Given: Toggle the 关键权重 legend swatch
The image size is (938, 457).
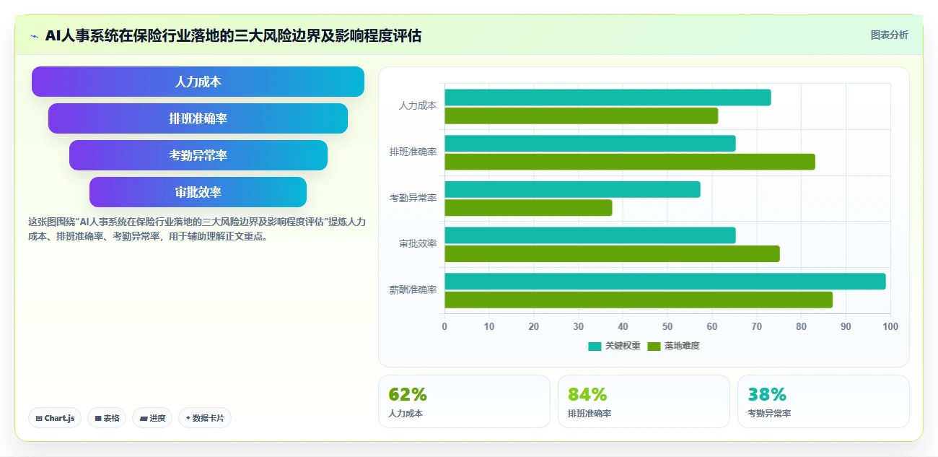Looking at the screenshot, I should [x=595, y=346].
